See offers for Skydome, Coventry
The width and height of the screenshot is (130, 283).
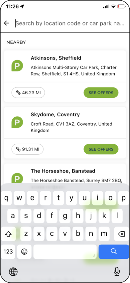click(x=101, y=149)
